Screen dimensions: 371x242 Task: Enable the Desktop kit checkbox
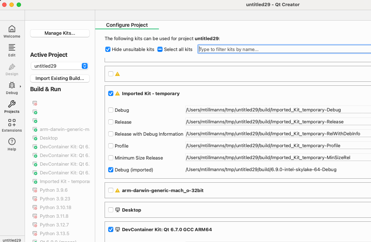pos(110,210)
